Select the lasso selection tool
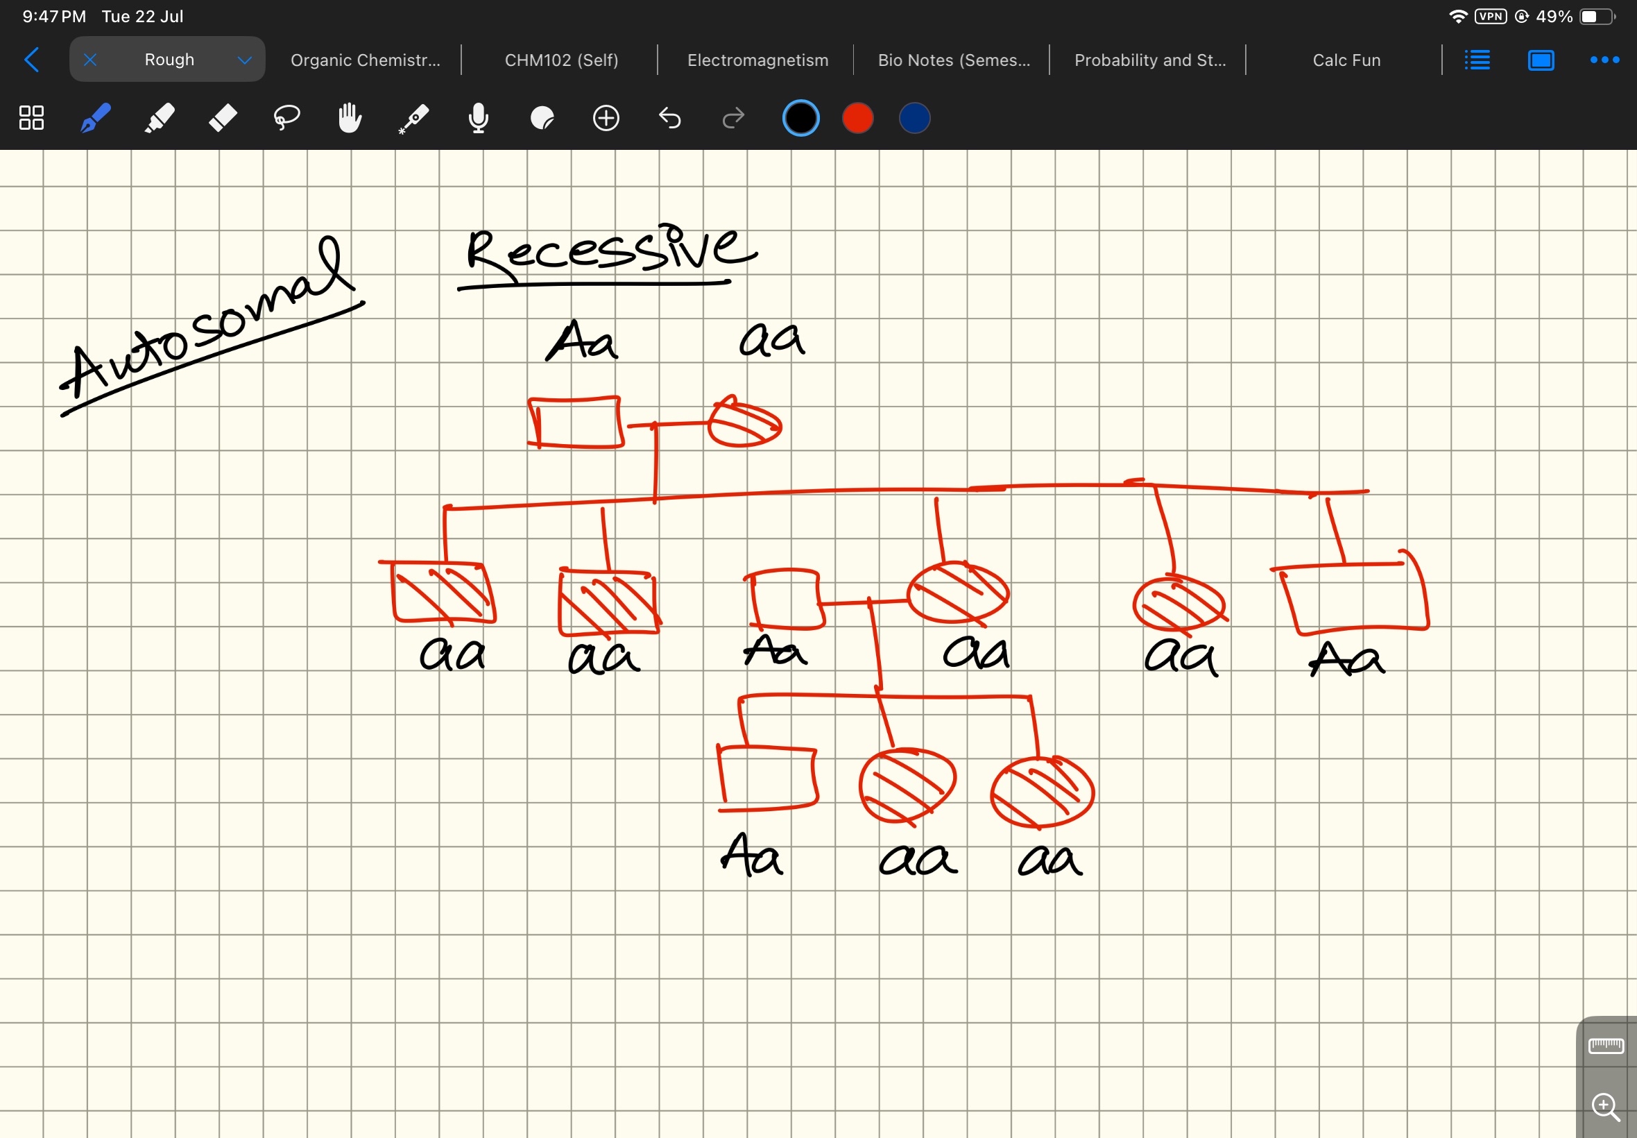 (286, 118)
